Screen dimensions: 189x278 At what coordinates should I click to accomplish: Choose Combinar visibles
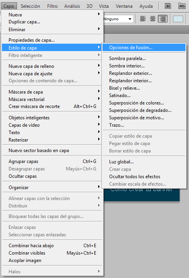tap(52, 253)
